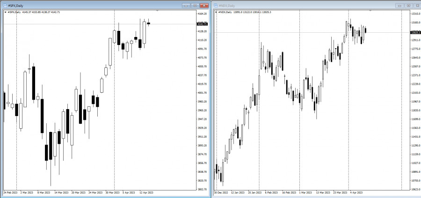Click 16 Feb 2023 on NDX time axis
The image size is (421, 198).
pyautogui.click(x=288, y=193)
